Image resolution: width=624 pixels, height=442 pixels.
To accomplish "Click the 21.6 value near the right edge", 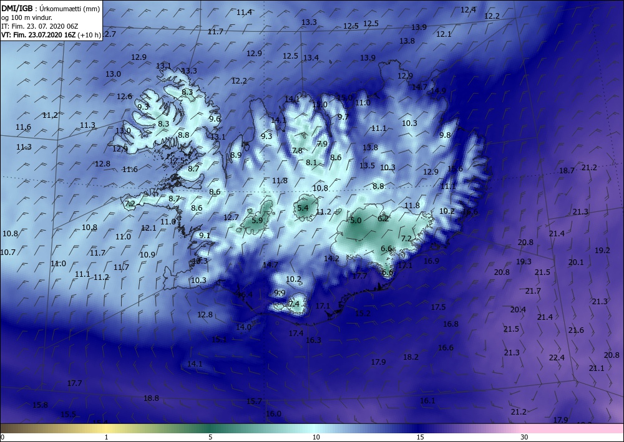I will [576, 330].
